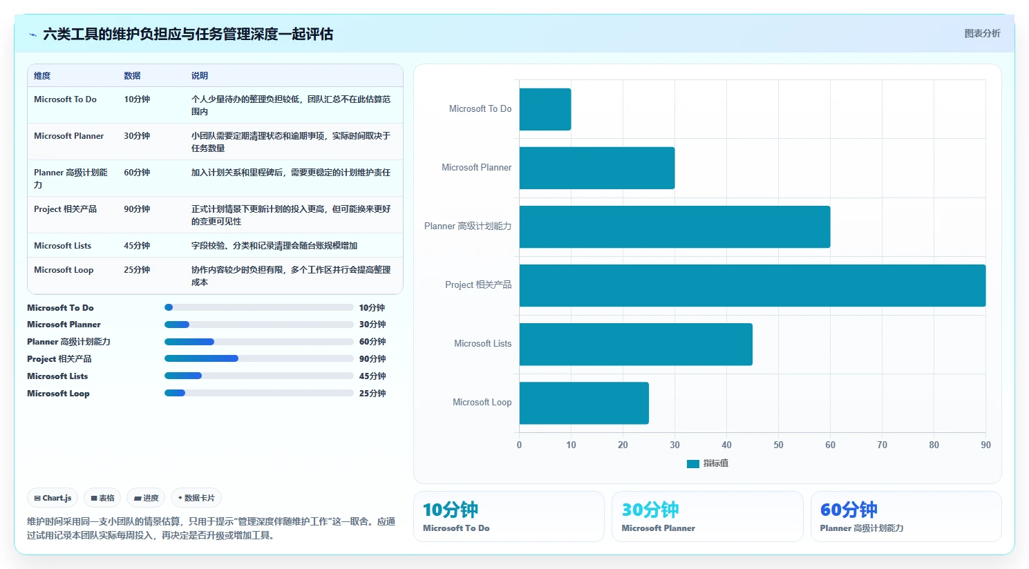Click the Planner 高级计划能力 chart bar

point(674,226)
